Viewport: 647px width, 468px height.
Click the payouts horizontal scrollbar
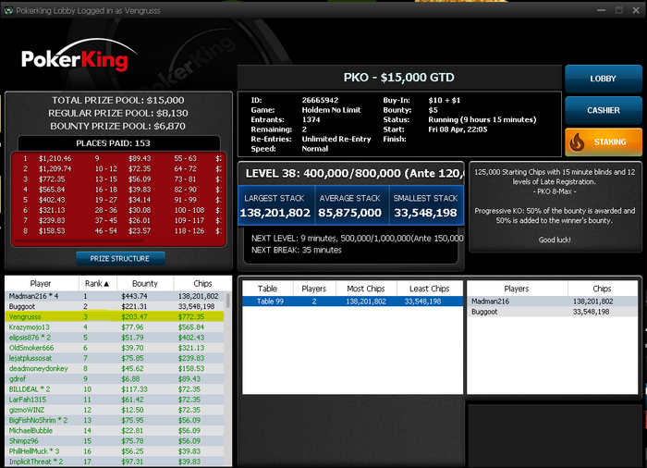click(79, 240)
